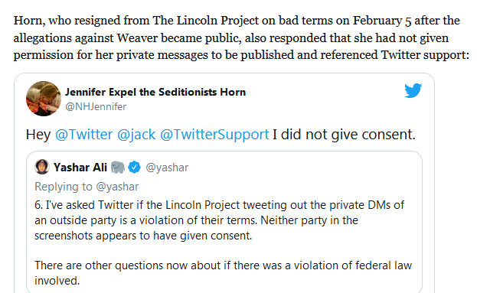Click the @yashar handle next to badge
Image resolution: width=477 pixels, height=293 pixels.
167,168
